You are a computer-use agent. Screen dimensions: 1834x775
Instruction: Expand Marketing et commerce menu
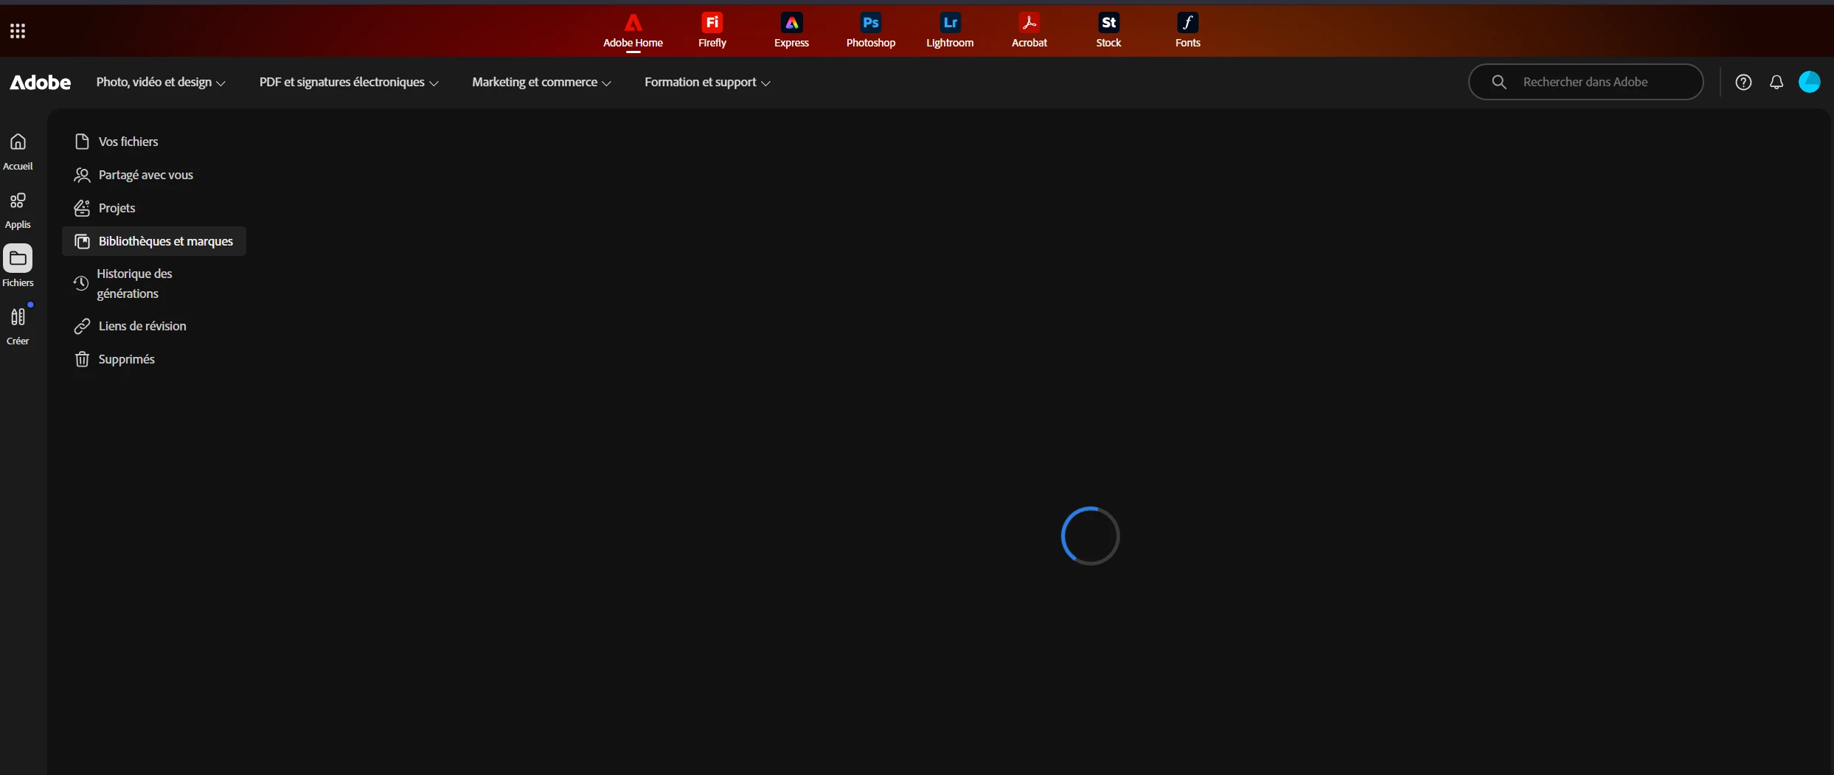(x=541, y=82)
